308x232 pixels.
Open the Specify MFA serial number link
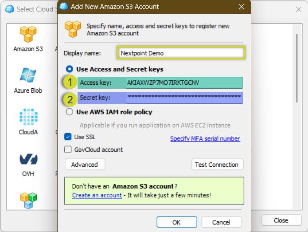205,139
